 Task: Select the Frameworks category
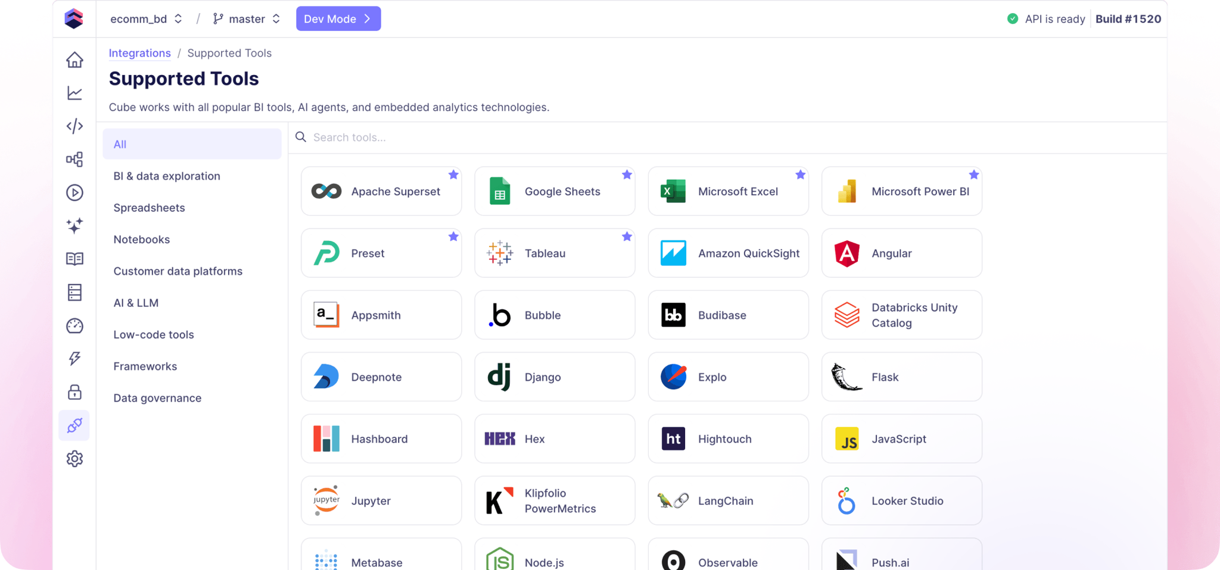pos(192,366)
